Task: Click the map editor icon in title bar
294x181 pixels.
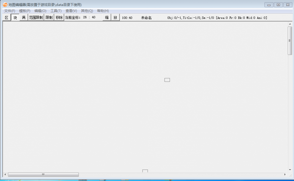Action: tap(5, 5)
